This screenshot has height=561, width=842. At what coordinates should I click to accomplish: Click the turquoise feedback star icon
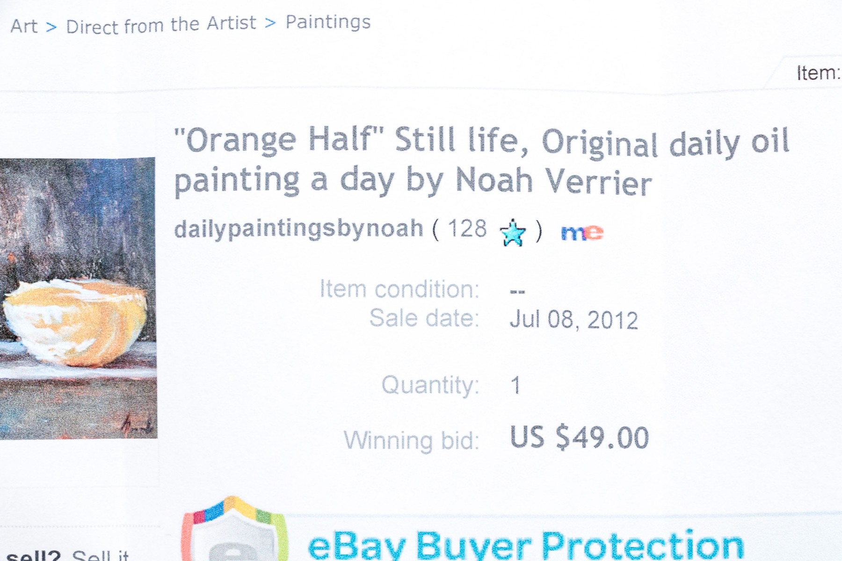click(x=513, y=232)
